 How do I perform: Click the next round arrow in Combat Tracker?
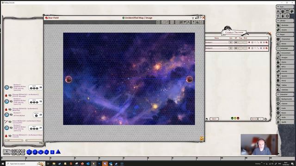click(265, 119)
